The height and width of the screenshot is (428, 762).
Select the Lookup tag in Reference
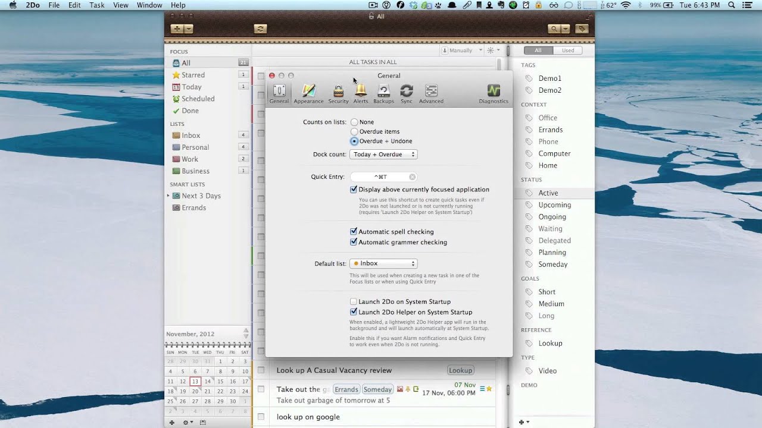pos(550,343)
